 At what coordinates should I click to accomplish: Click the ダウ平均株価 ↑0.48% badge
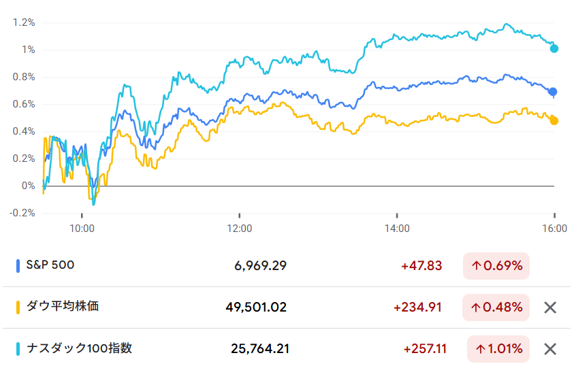click(496, 307)
